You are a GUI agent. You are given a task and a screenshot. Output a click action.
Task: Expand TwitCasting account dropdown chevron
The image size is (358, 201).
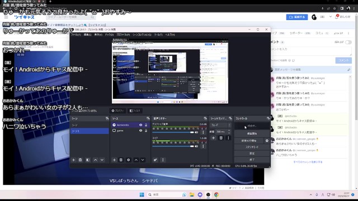tap(331, 17)
